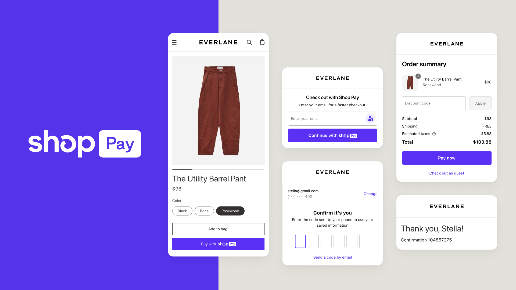This screenshot has height=290, width=516.
Task: Click the search icon on Everlane header
Action: [249, 42]
